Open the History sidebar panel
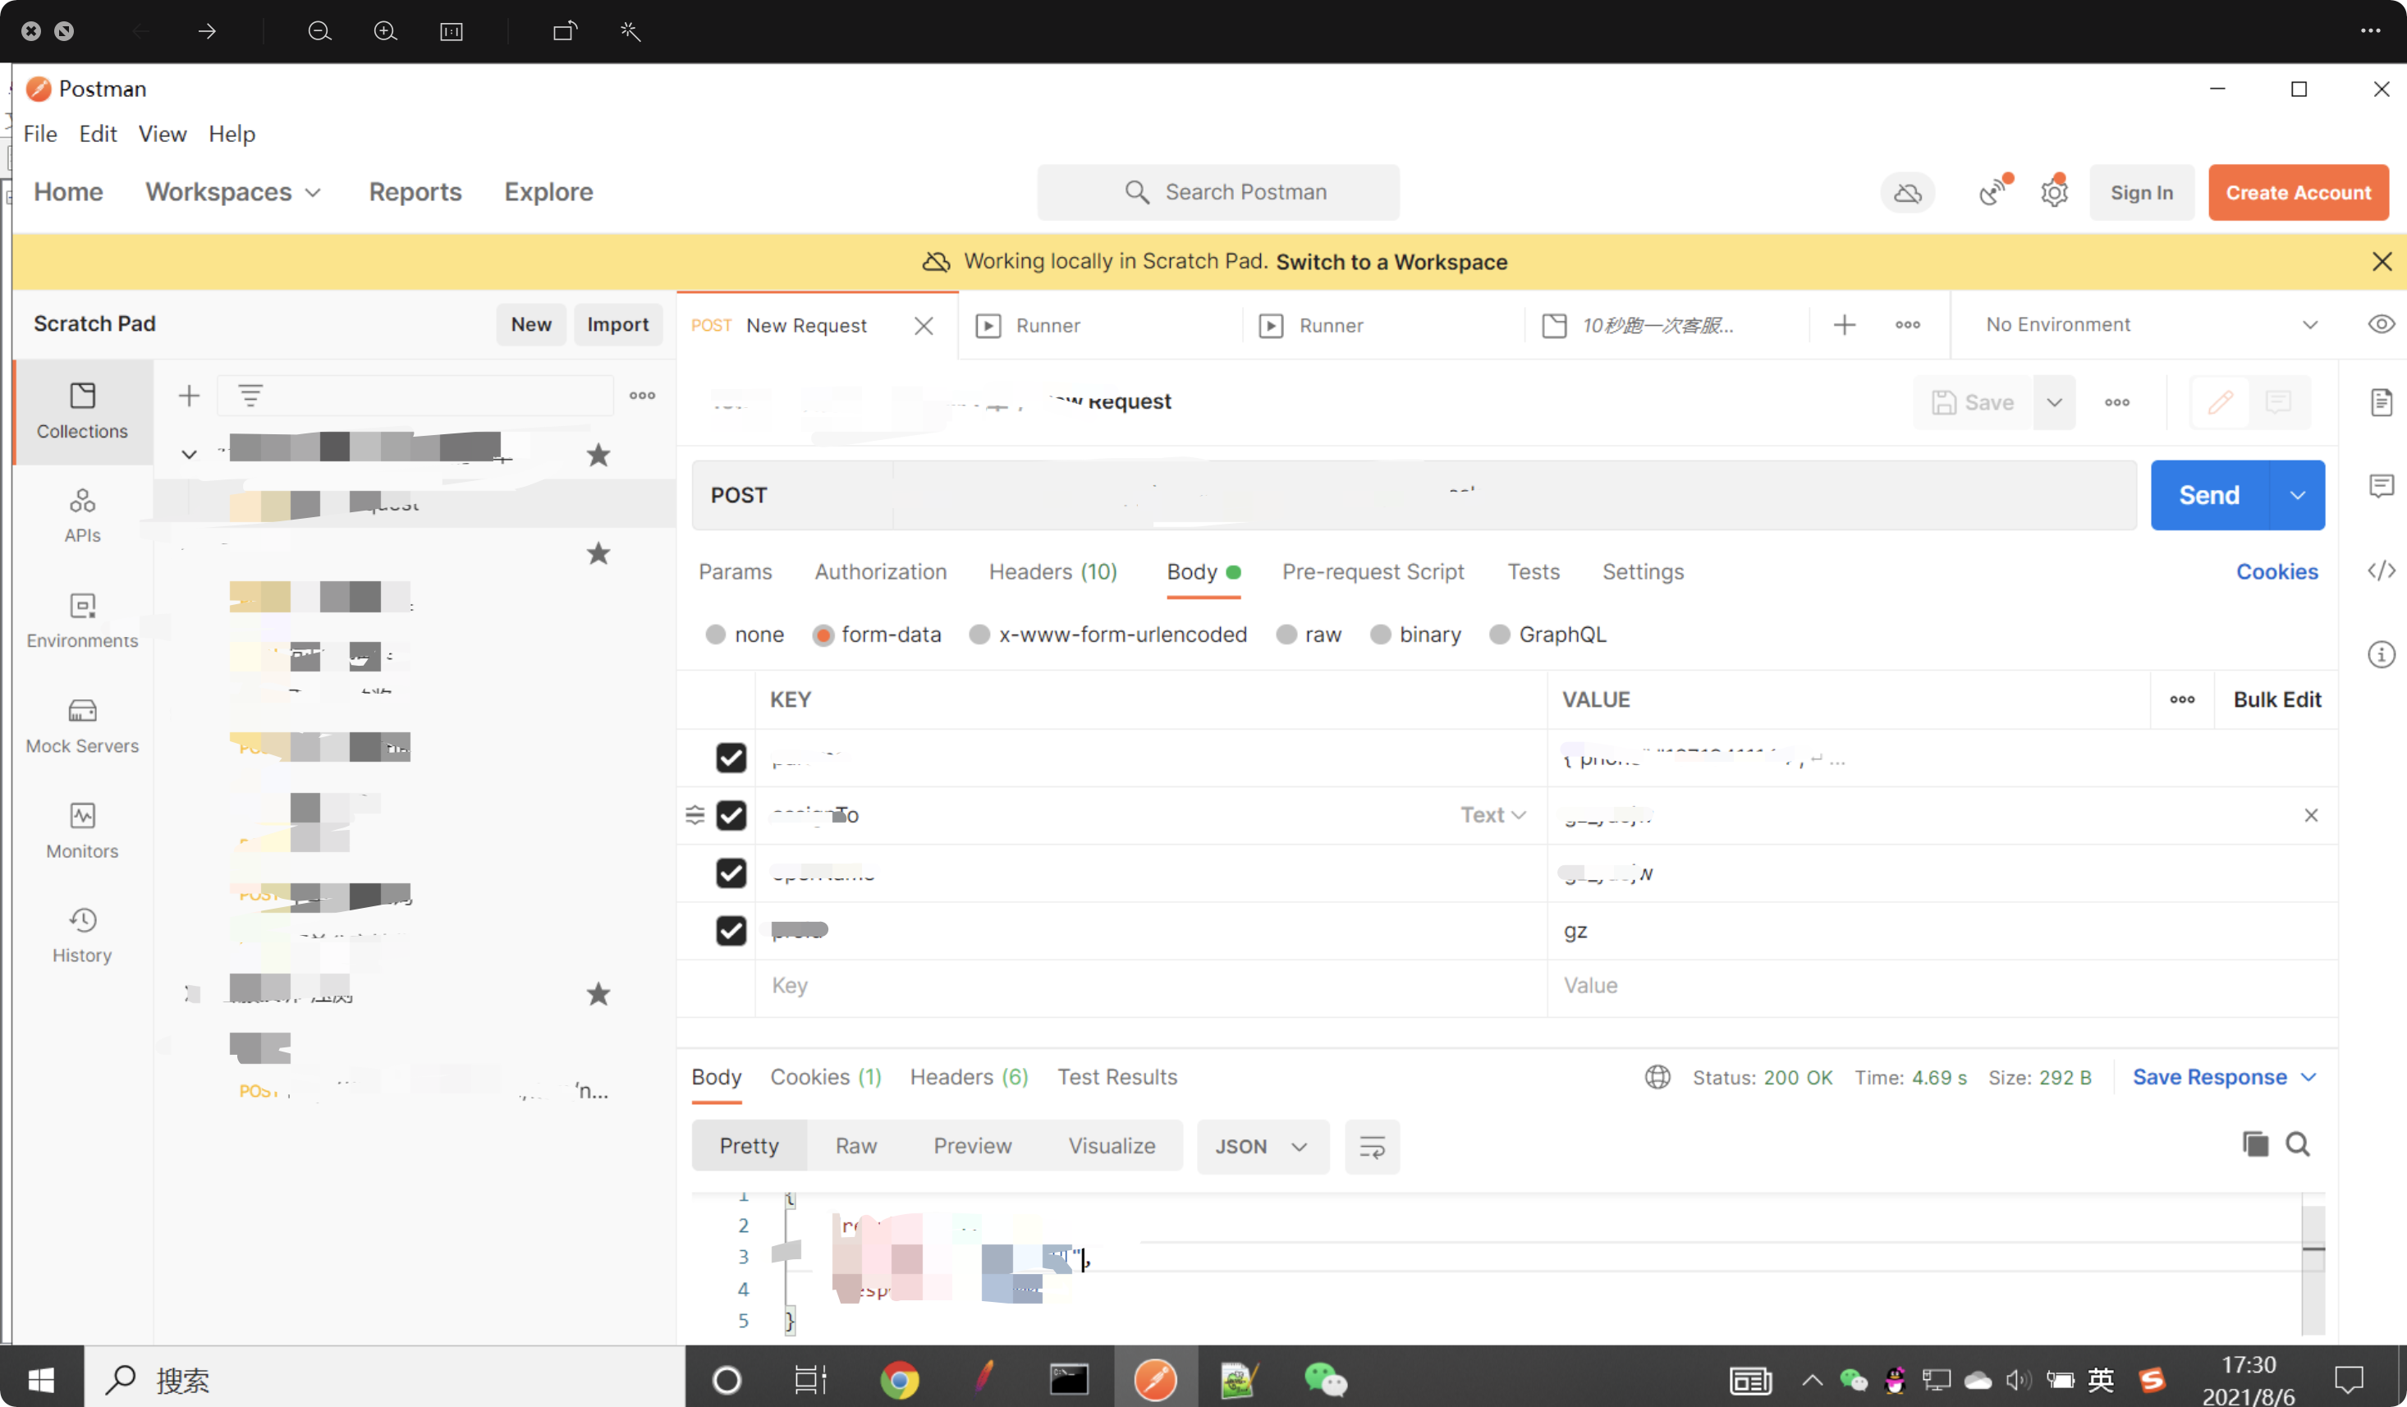Screen dimensions: 2407x1407 click(x=82, y=936)
